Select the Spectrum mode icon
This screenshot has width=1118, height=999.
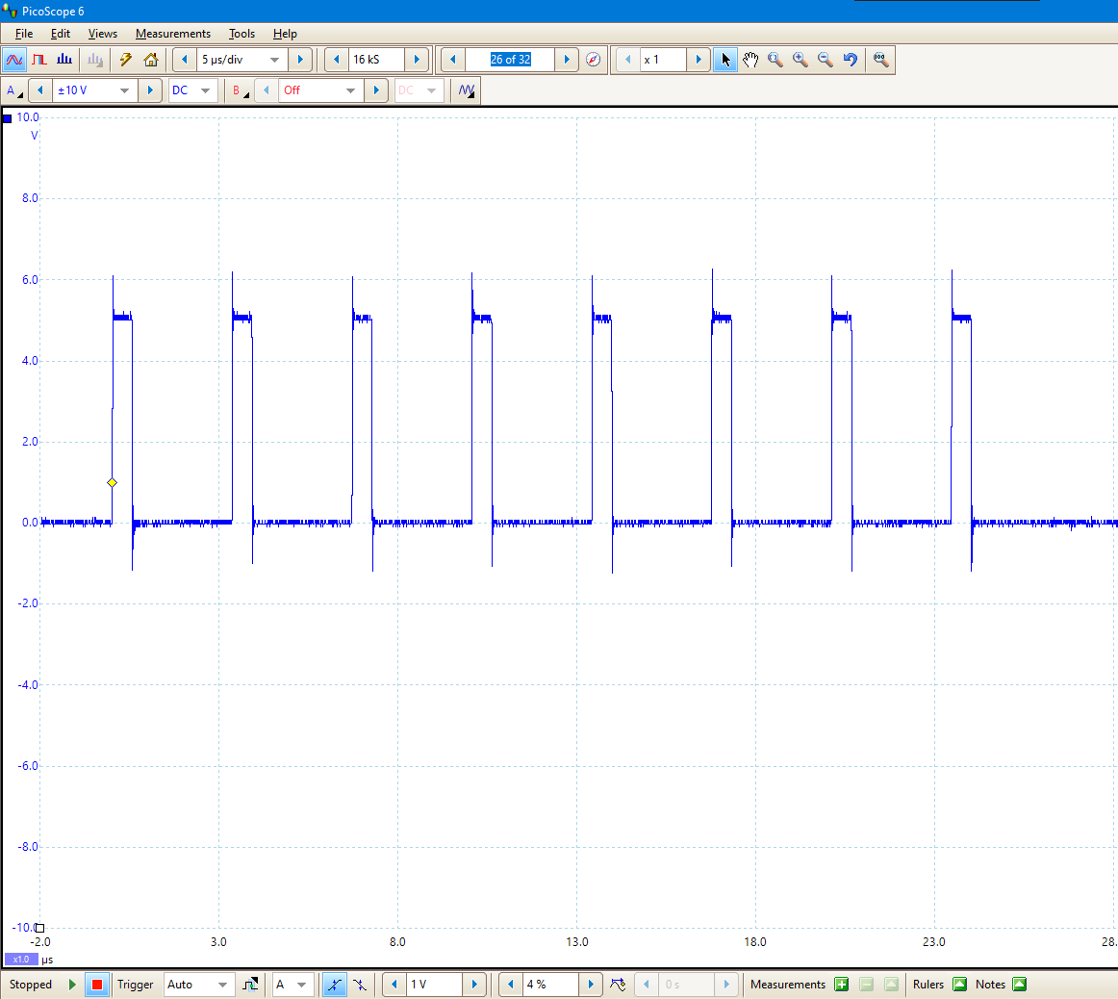point(64,60)
